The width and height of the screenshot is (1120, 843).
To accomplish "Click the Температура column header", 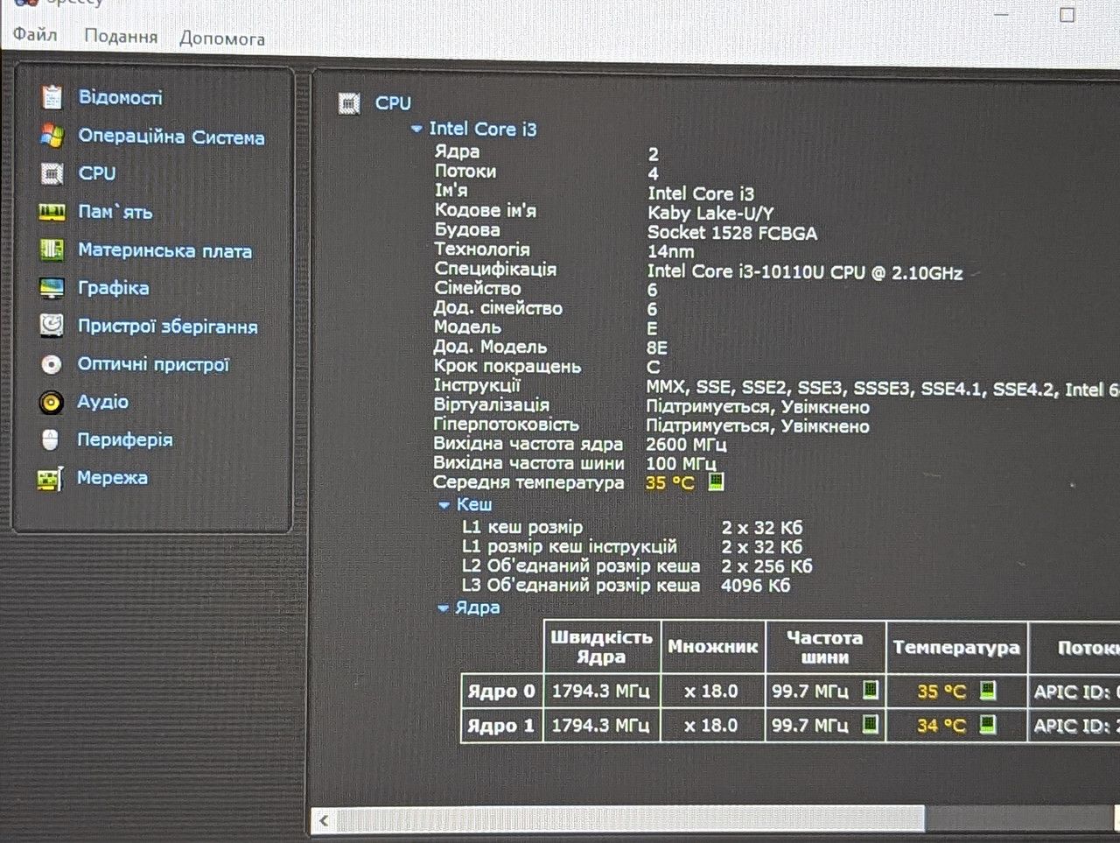I will pyautogui.click(x=956, y=648).
